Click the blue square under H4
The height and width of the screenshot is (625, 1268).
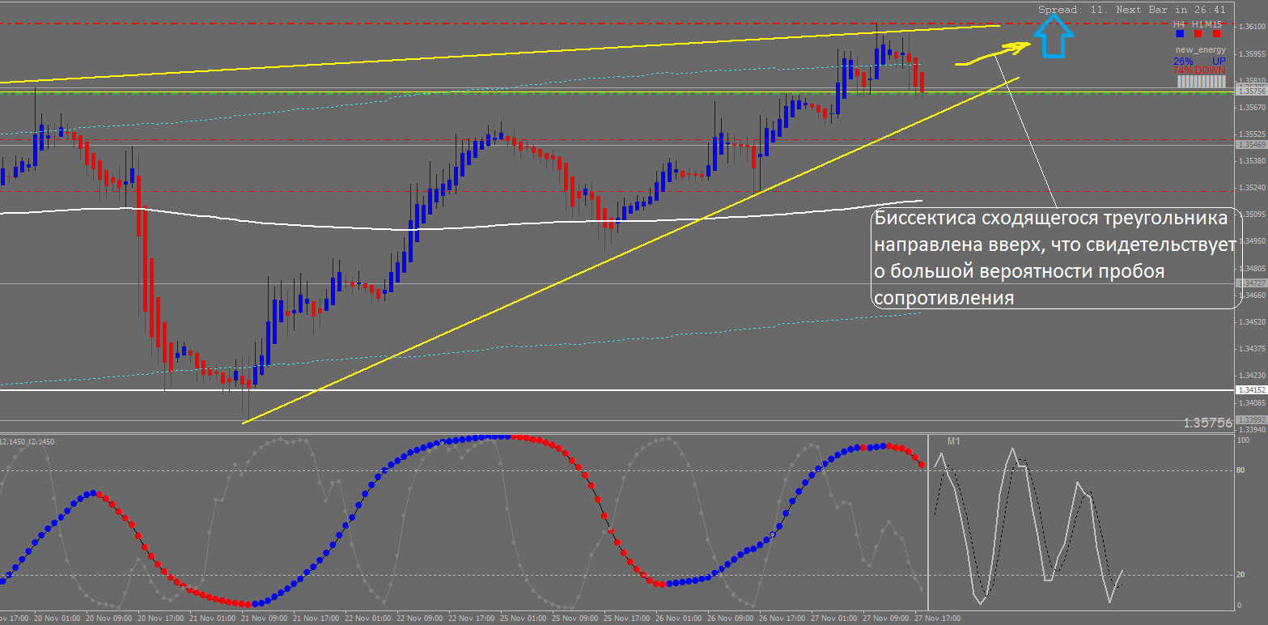(1180, 34)
